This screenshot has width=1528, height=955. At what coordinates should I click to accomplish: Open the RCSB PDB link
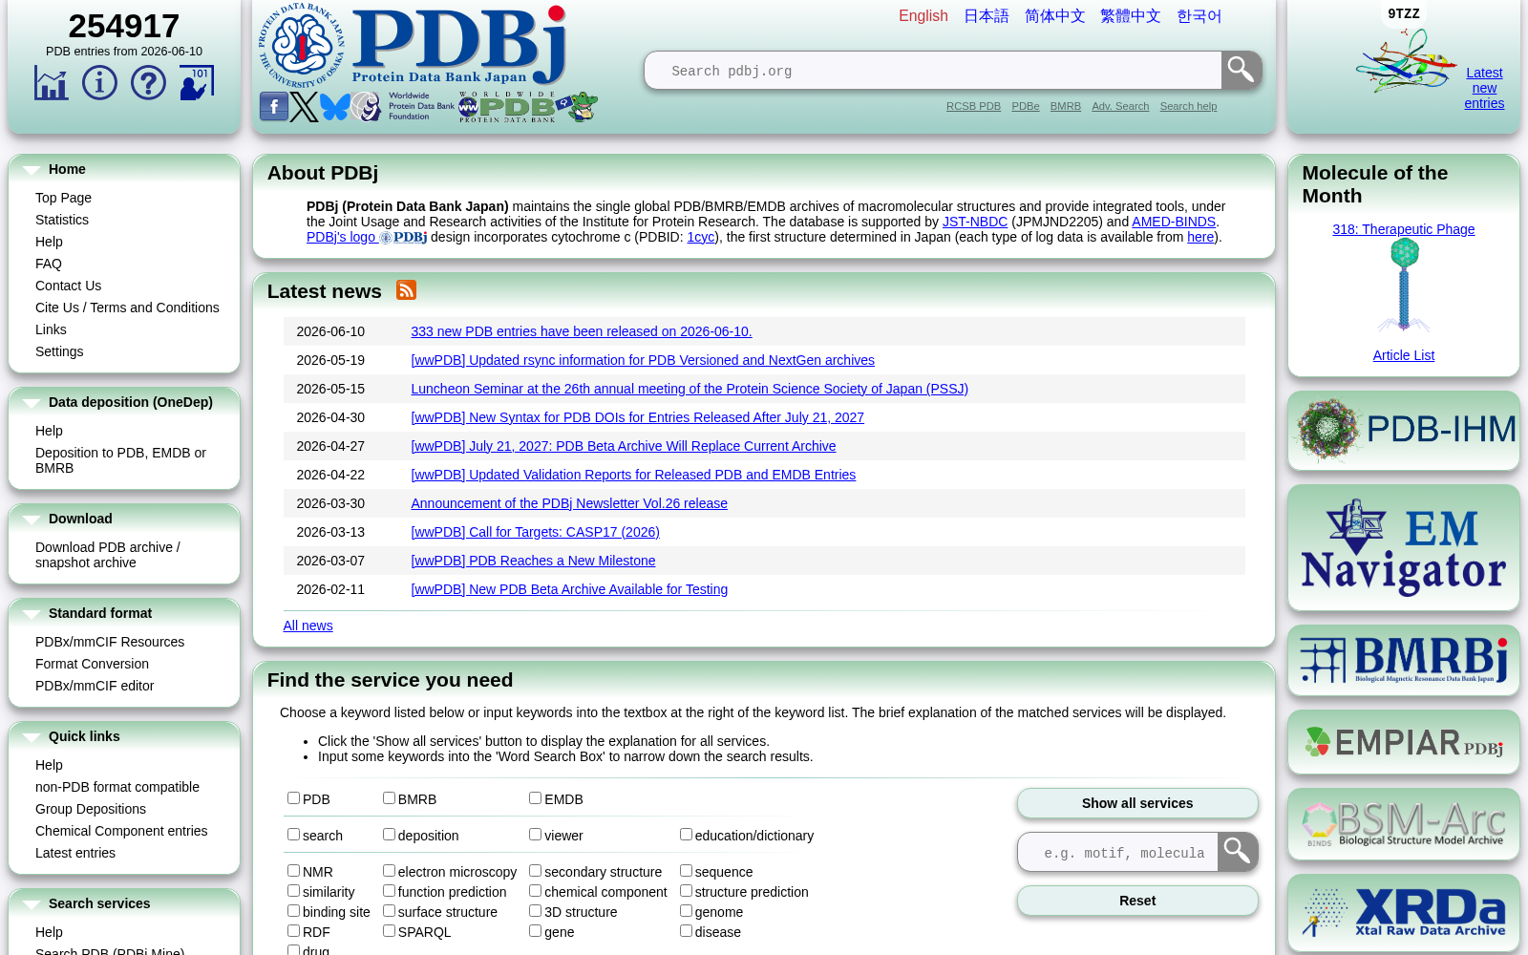point(973,106)
